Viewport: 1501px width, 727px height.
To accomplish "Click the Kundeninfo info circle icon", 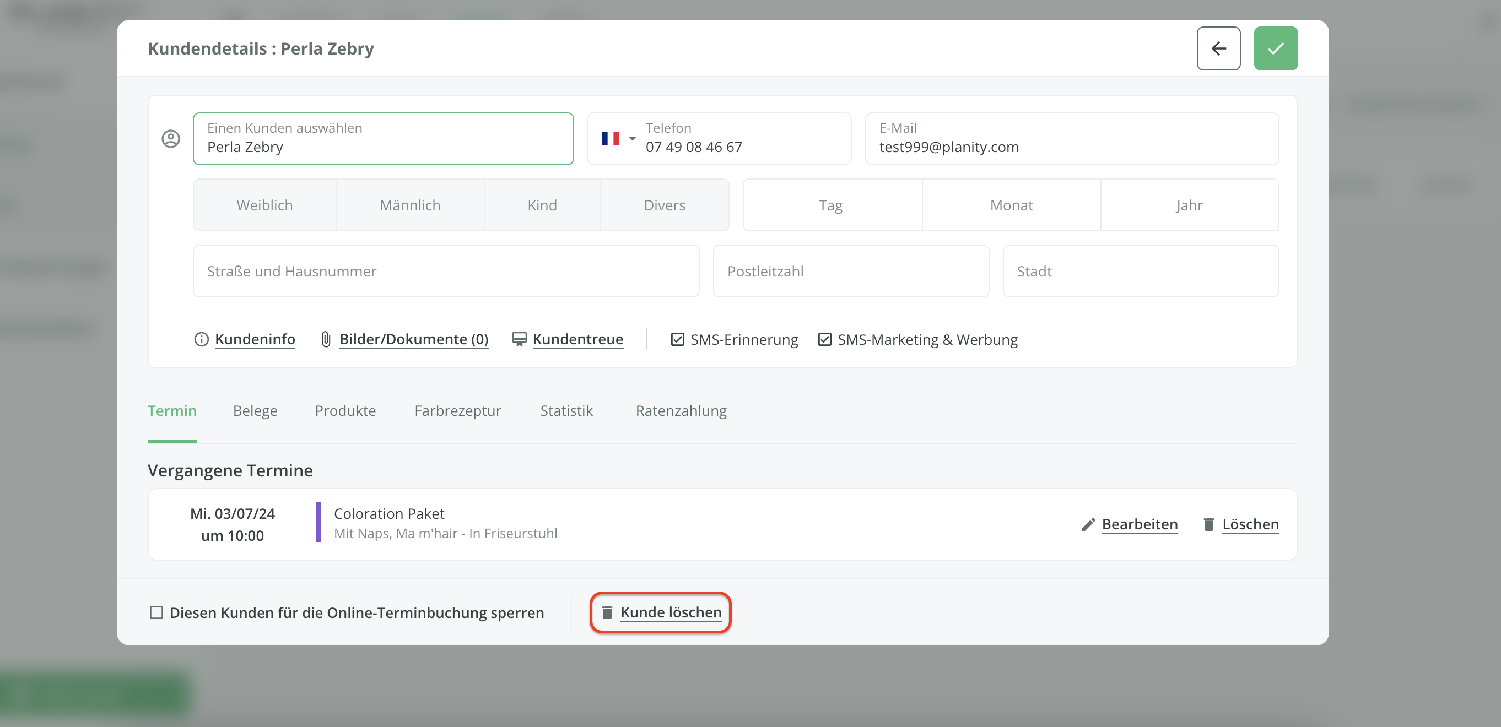I will pos(201,339).
